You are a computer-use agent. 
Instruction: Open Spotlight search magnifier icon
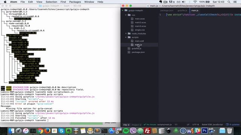click(x=229, y=2)
